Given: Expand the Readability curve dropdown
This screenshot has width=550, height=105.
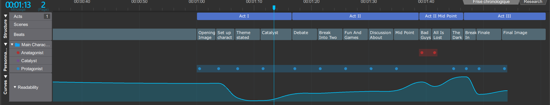Looking at the screenshot, I should [15, 87].
